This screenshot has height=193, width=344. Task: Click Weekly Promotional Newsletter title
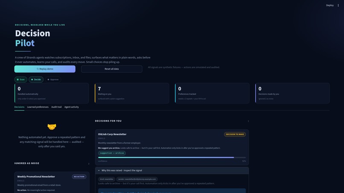(36, 176)
